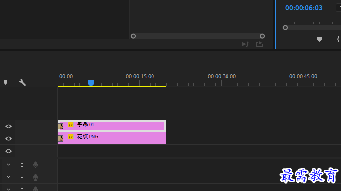The image size is (341, 191).
Task: Click right handle of source zoom scrollbar
Action: (x=262, y=36)
